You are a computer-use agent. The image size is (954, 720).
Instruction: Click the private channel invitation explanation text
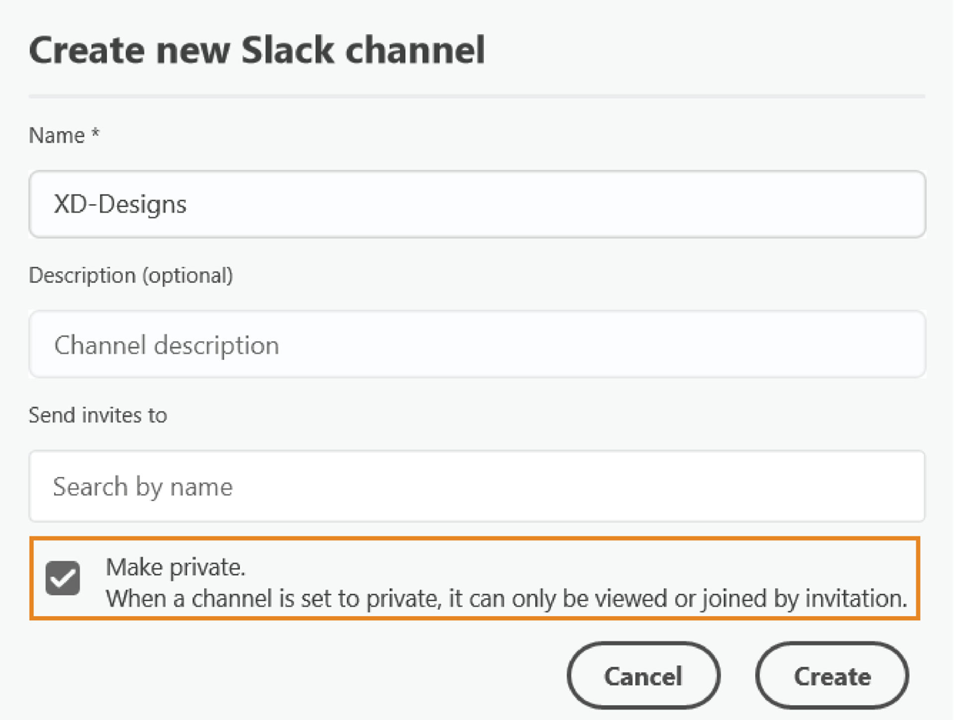(506, 598)
